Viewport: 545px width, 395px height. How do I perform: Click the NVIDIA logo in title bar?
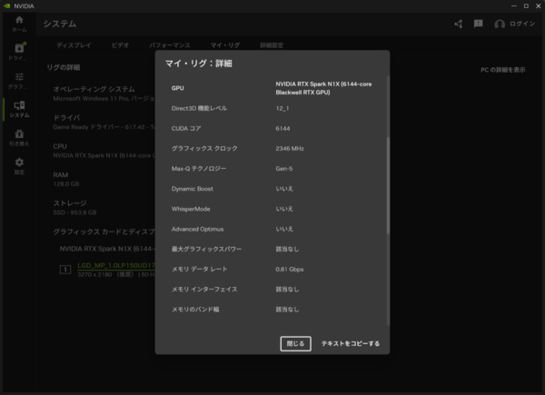point(7,6)
